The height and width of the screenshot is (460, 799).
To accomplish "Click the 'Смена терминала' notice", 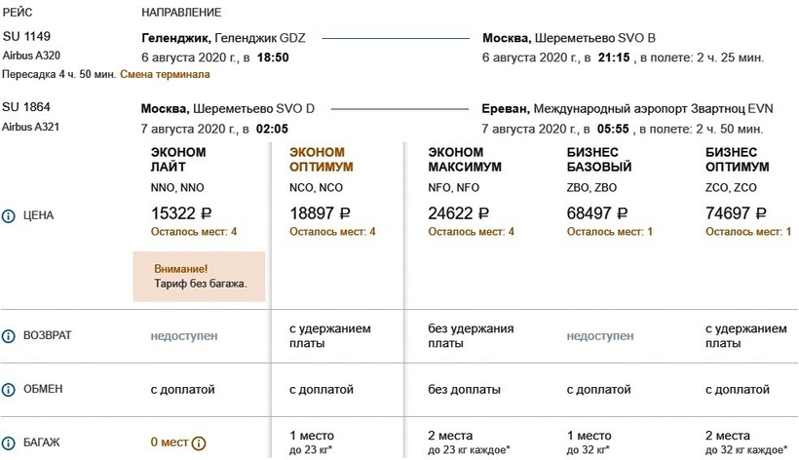I will [x=165, y=74].
